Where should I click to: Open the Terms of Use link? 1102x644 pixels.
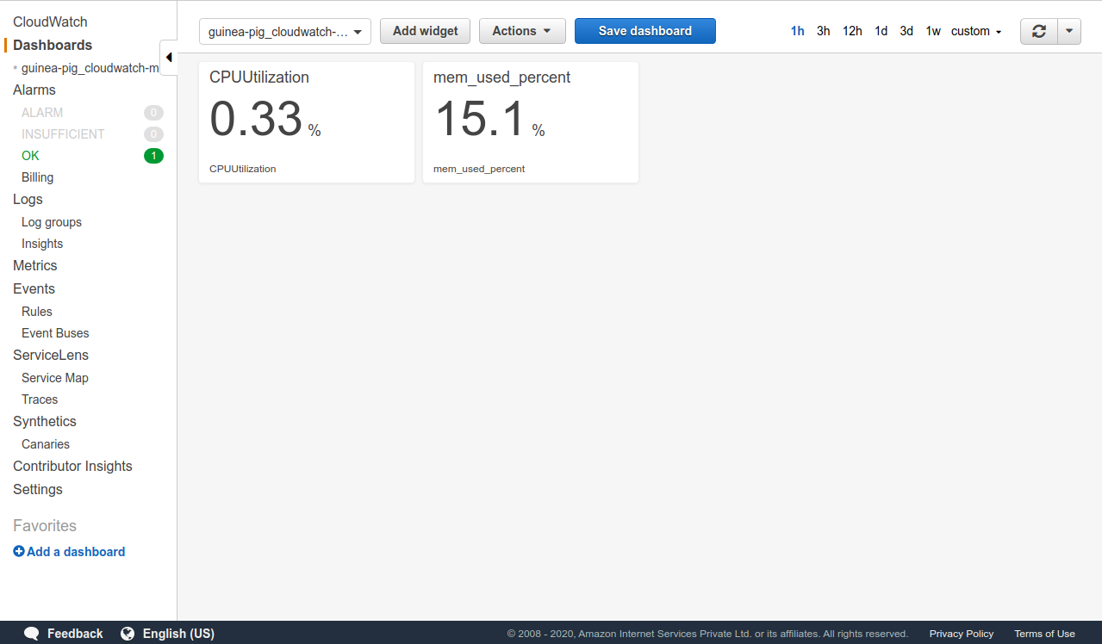coord(1044,634)
